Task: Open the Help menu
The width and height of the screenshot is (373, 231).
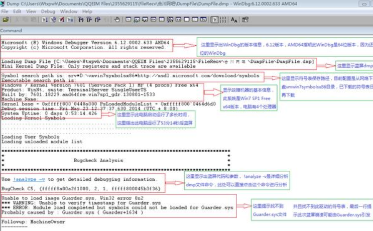Action: [x=87, y=11]
